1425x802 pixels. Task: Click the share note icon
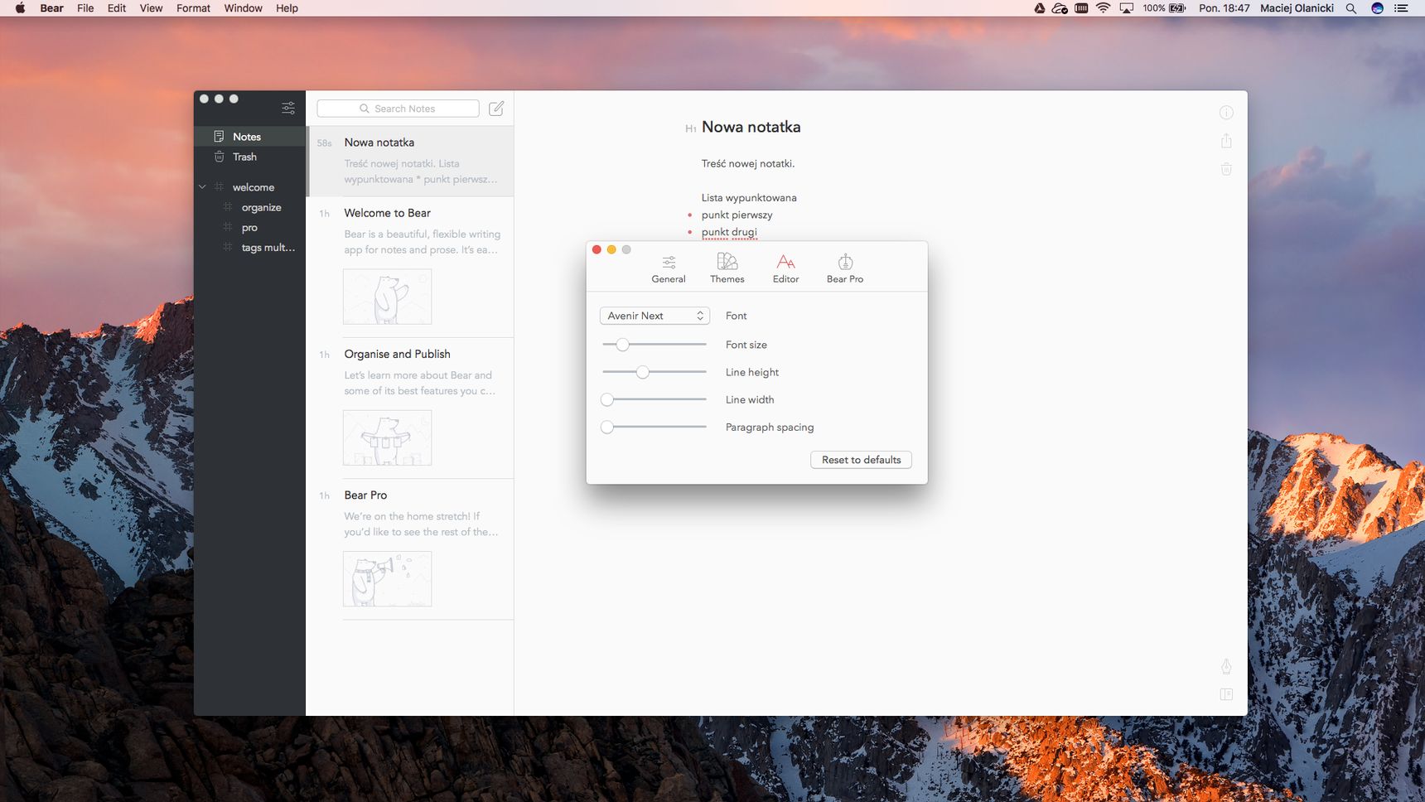click(x=1226, y=141)
